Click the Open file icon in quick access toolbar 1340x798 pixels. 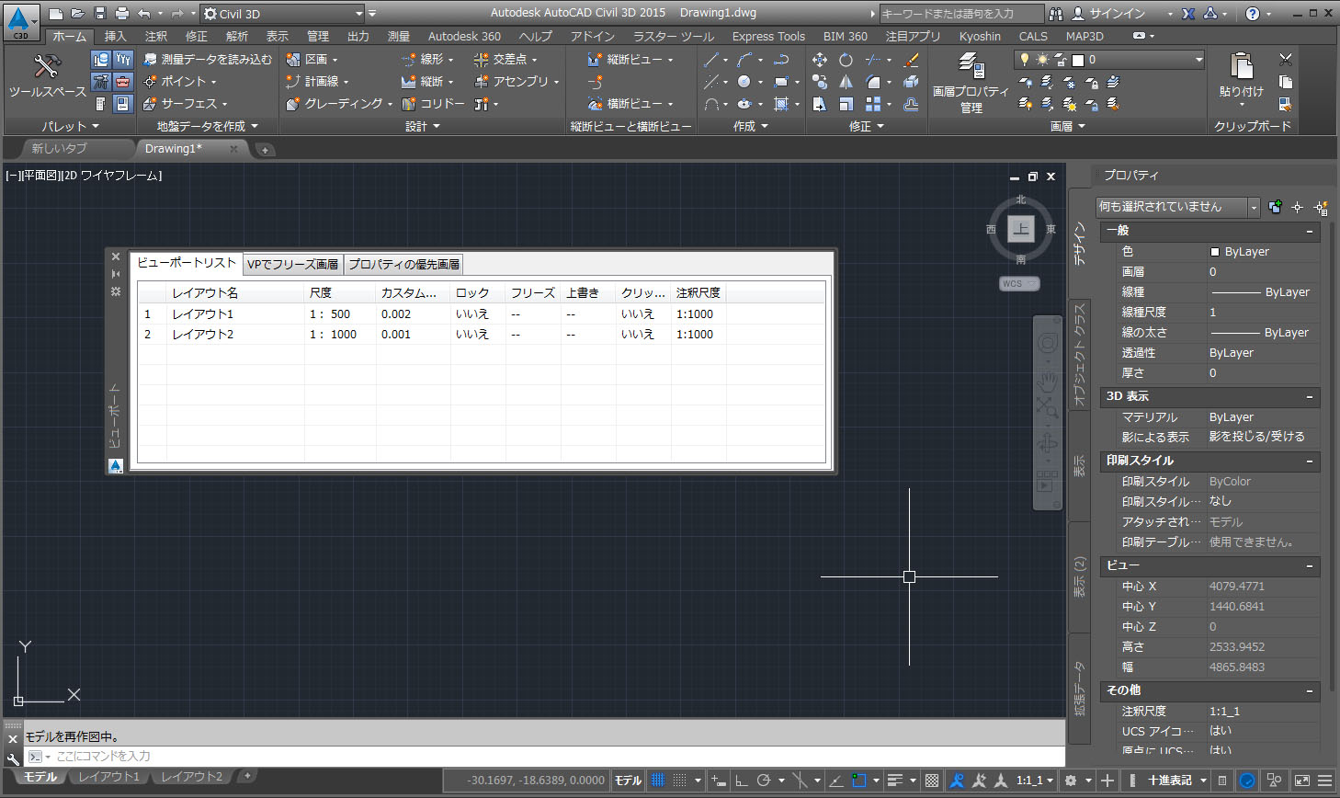[x=78, y=14]
